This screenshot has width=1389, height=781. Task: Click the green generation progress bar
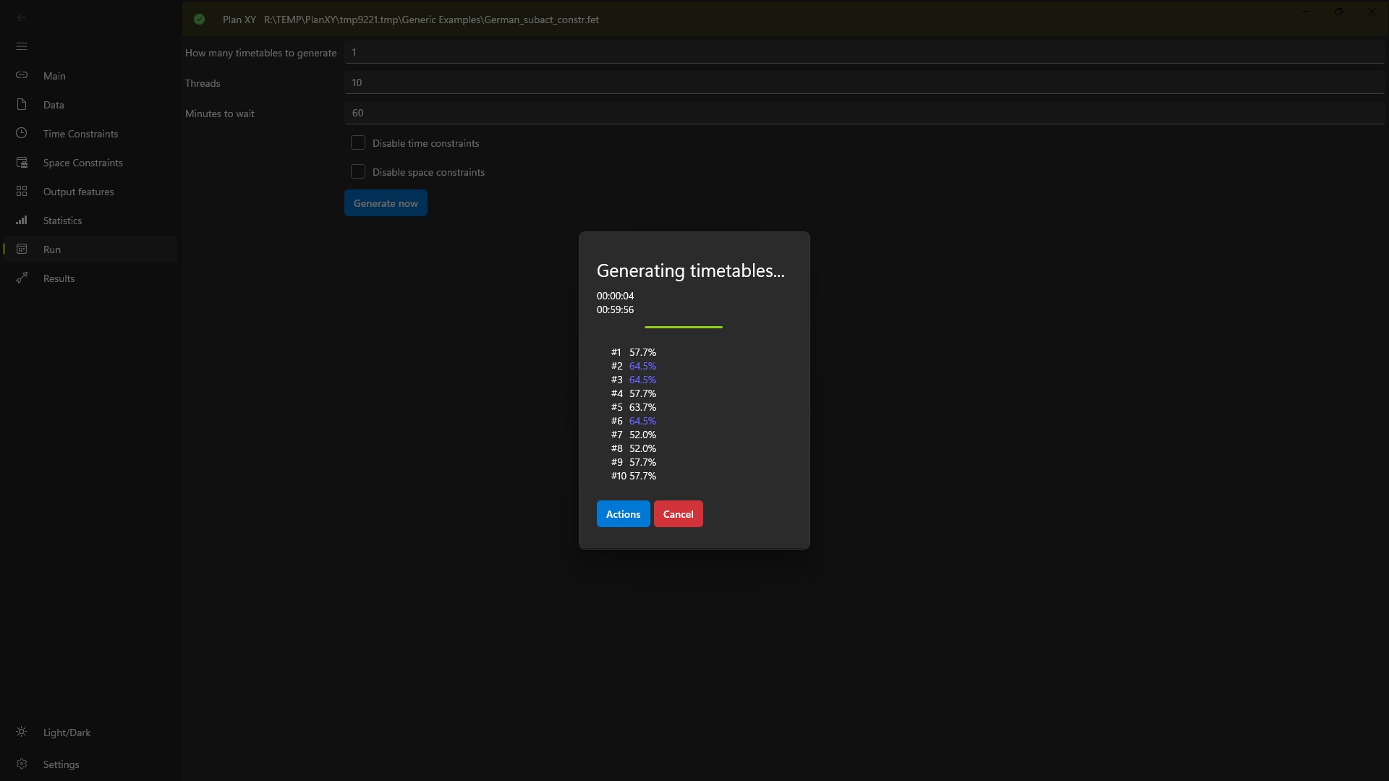click(x=683, y=327)
